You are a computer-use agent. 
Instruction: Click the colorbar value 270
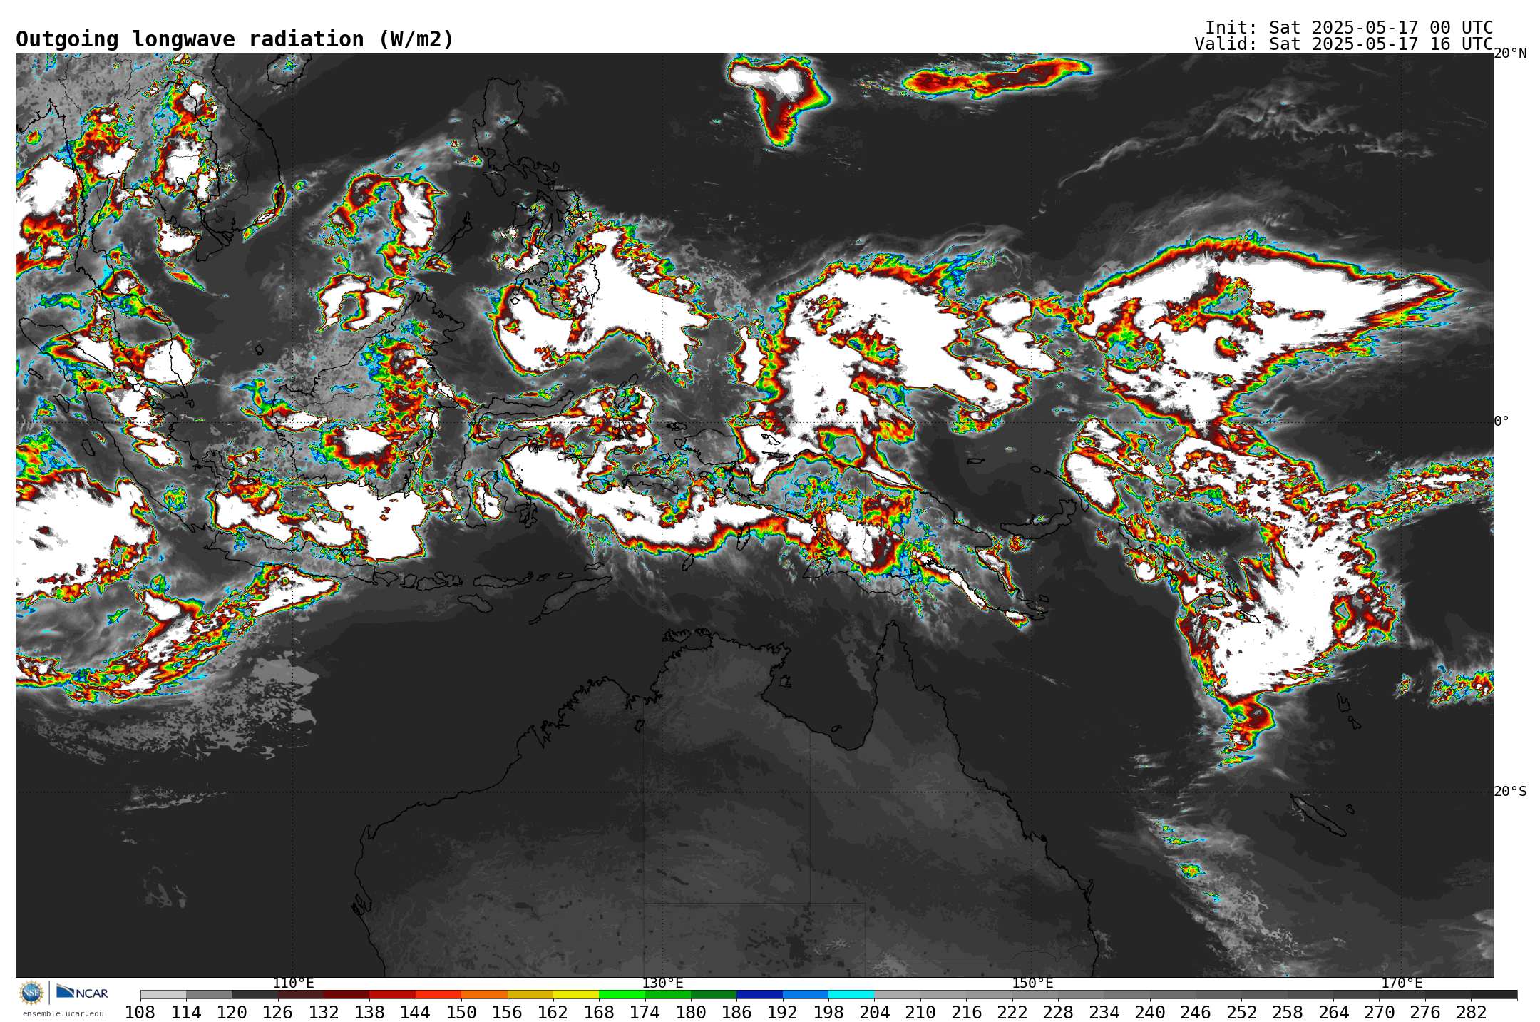[x=1379, y=1012]
